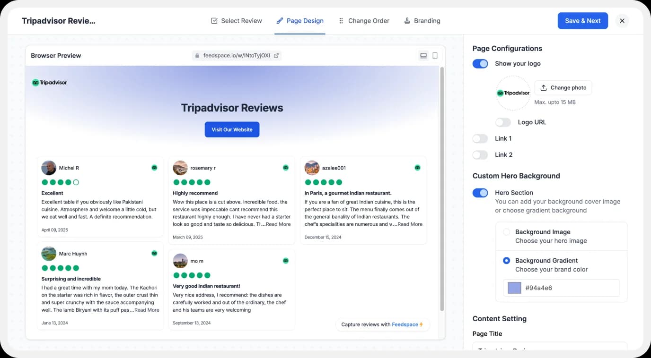Image resolution: width=651 pixels, height=358 pixels.
Task: Click Marc Huynh's profile avatar
Action: coord(49,254)
